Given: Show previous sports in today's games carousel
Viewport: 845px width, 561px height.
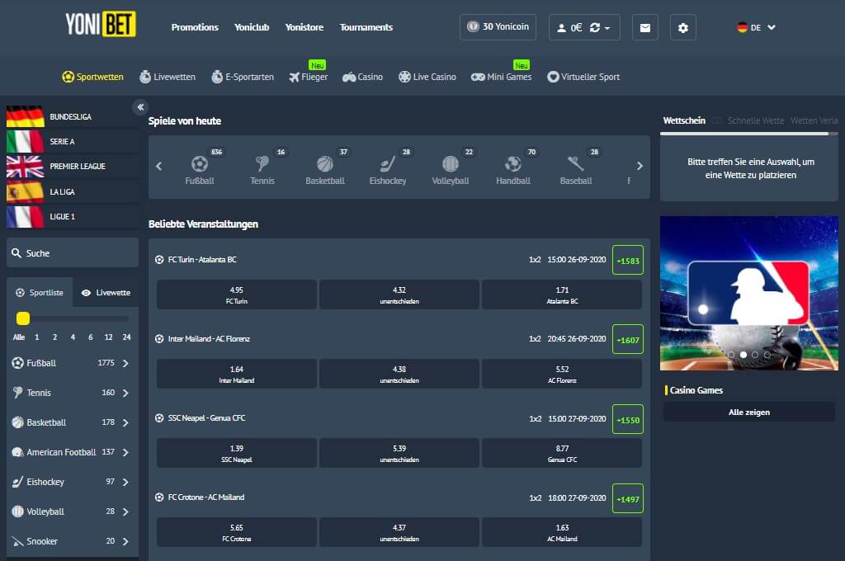Looking at the screenshot, I should [x=159, y=166].
